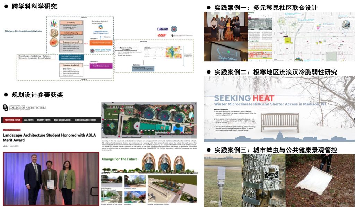Open the Congratulations projector screen photo

(226, 51)
